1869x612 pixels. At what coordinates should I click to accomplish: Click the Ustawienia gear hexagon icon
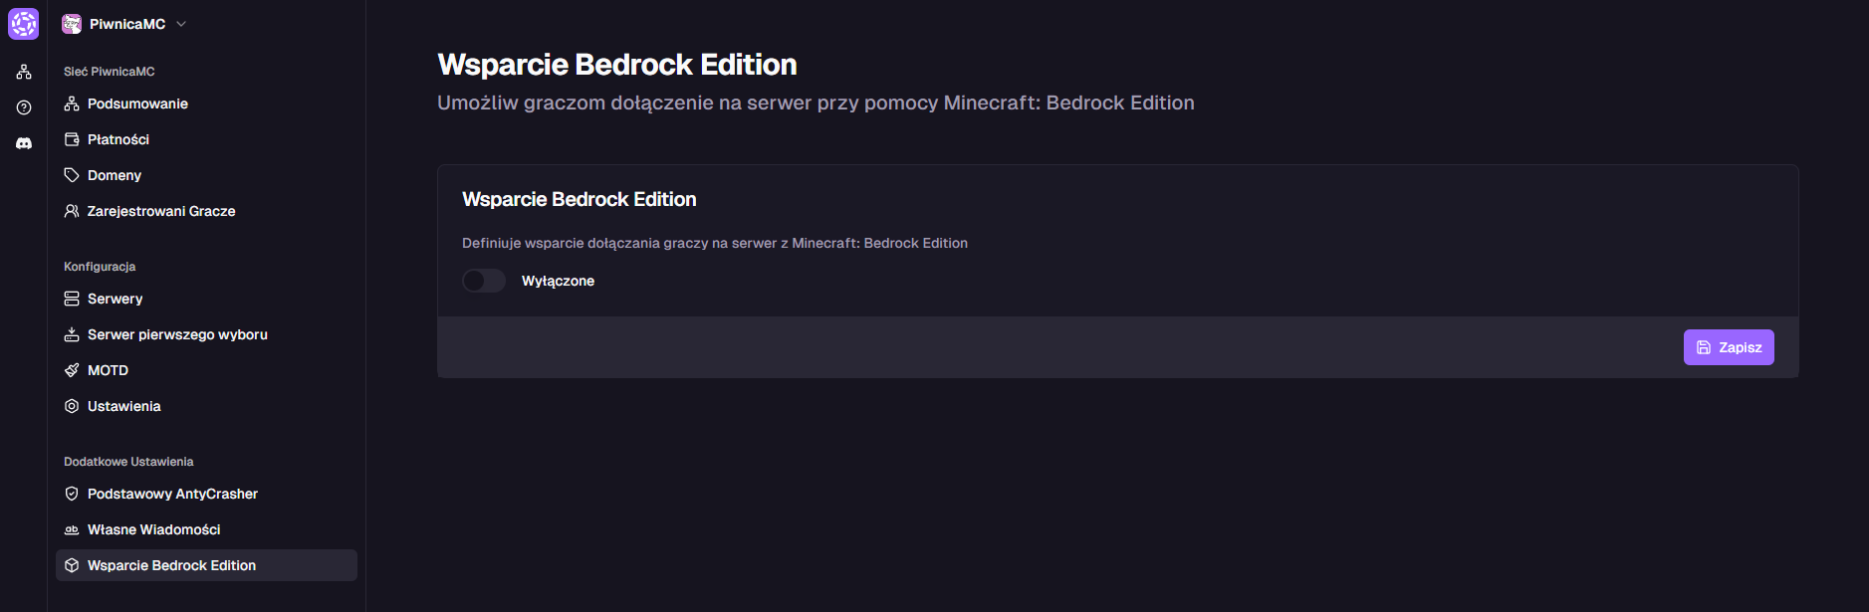click(x=72, y=406)
